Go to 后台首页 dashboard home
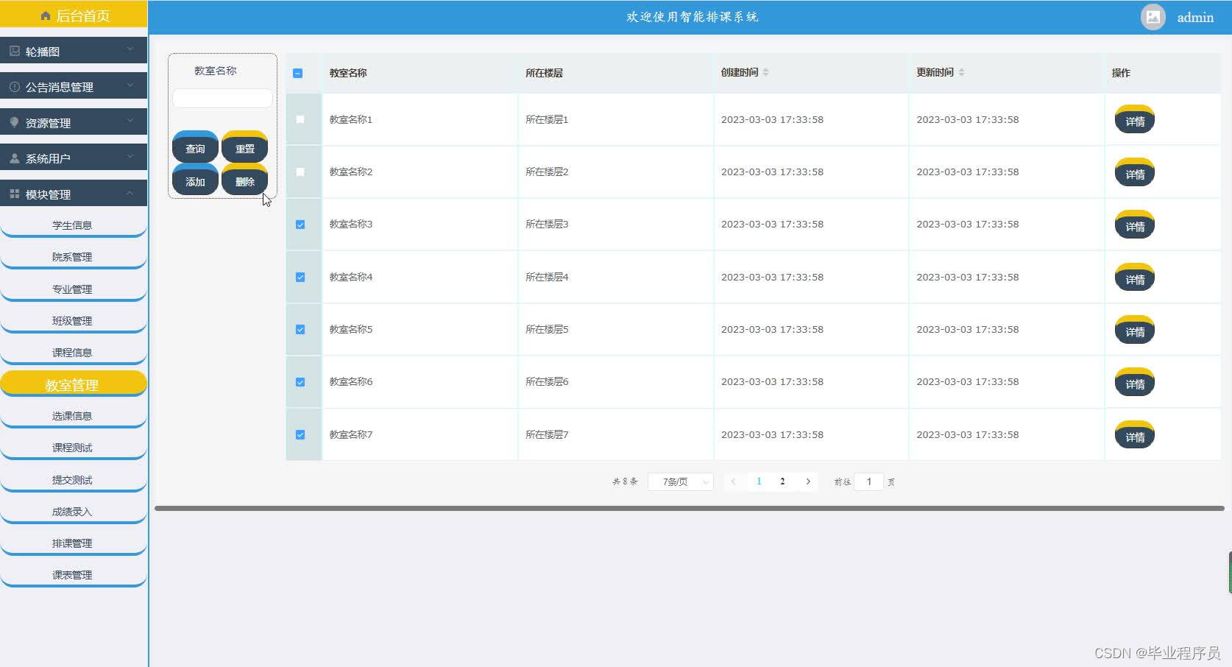 pos(74,15)
